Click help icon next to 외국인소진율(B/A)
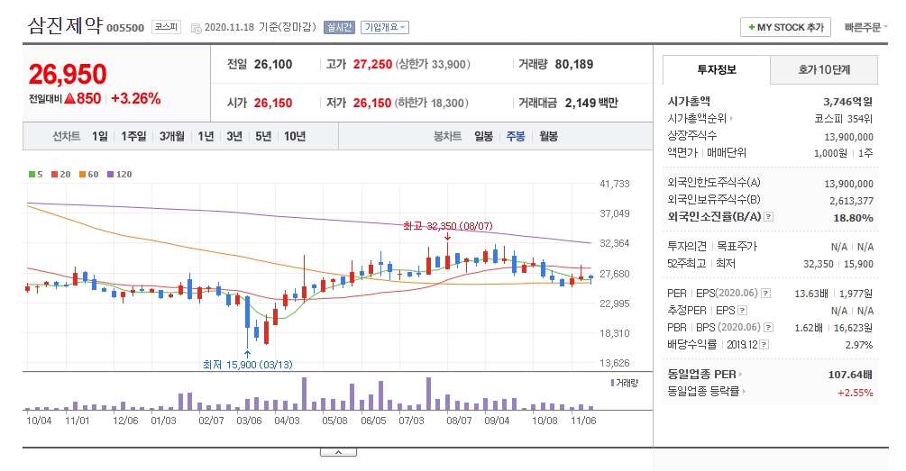 pyautogui.click(x=768, y=217)
